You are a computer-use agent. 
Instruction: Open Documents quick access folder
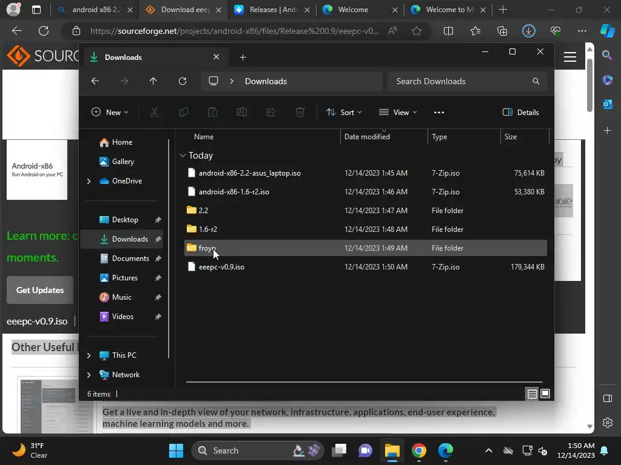coord(122,259)
